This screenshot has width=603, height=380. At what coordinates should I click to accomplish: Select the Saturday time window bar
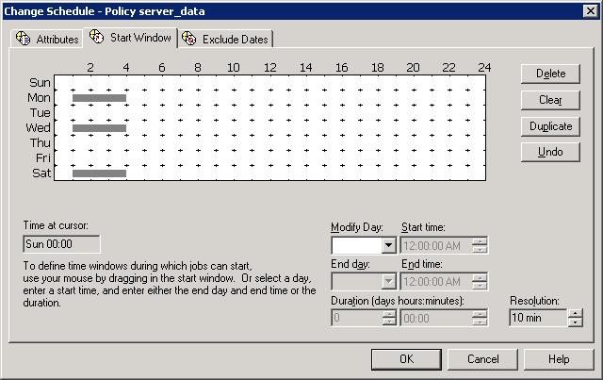coord(99,173)
